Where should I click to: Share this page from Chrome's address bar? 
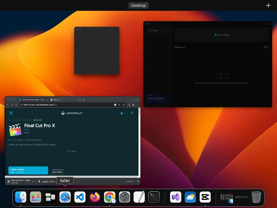[x=119, y=105]
